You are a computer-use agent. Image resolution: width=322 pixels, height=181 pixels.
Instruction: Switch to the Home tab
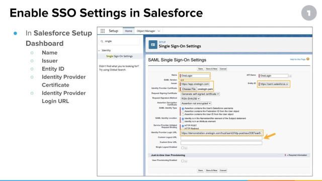[x=129, y=31]
